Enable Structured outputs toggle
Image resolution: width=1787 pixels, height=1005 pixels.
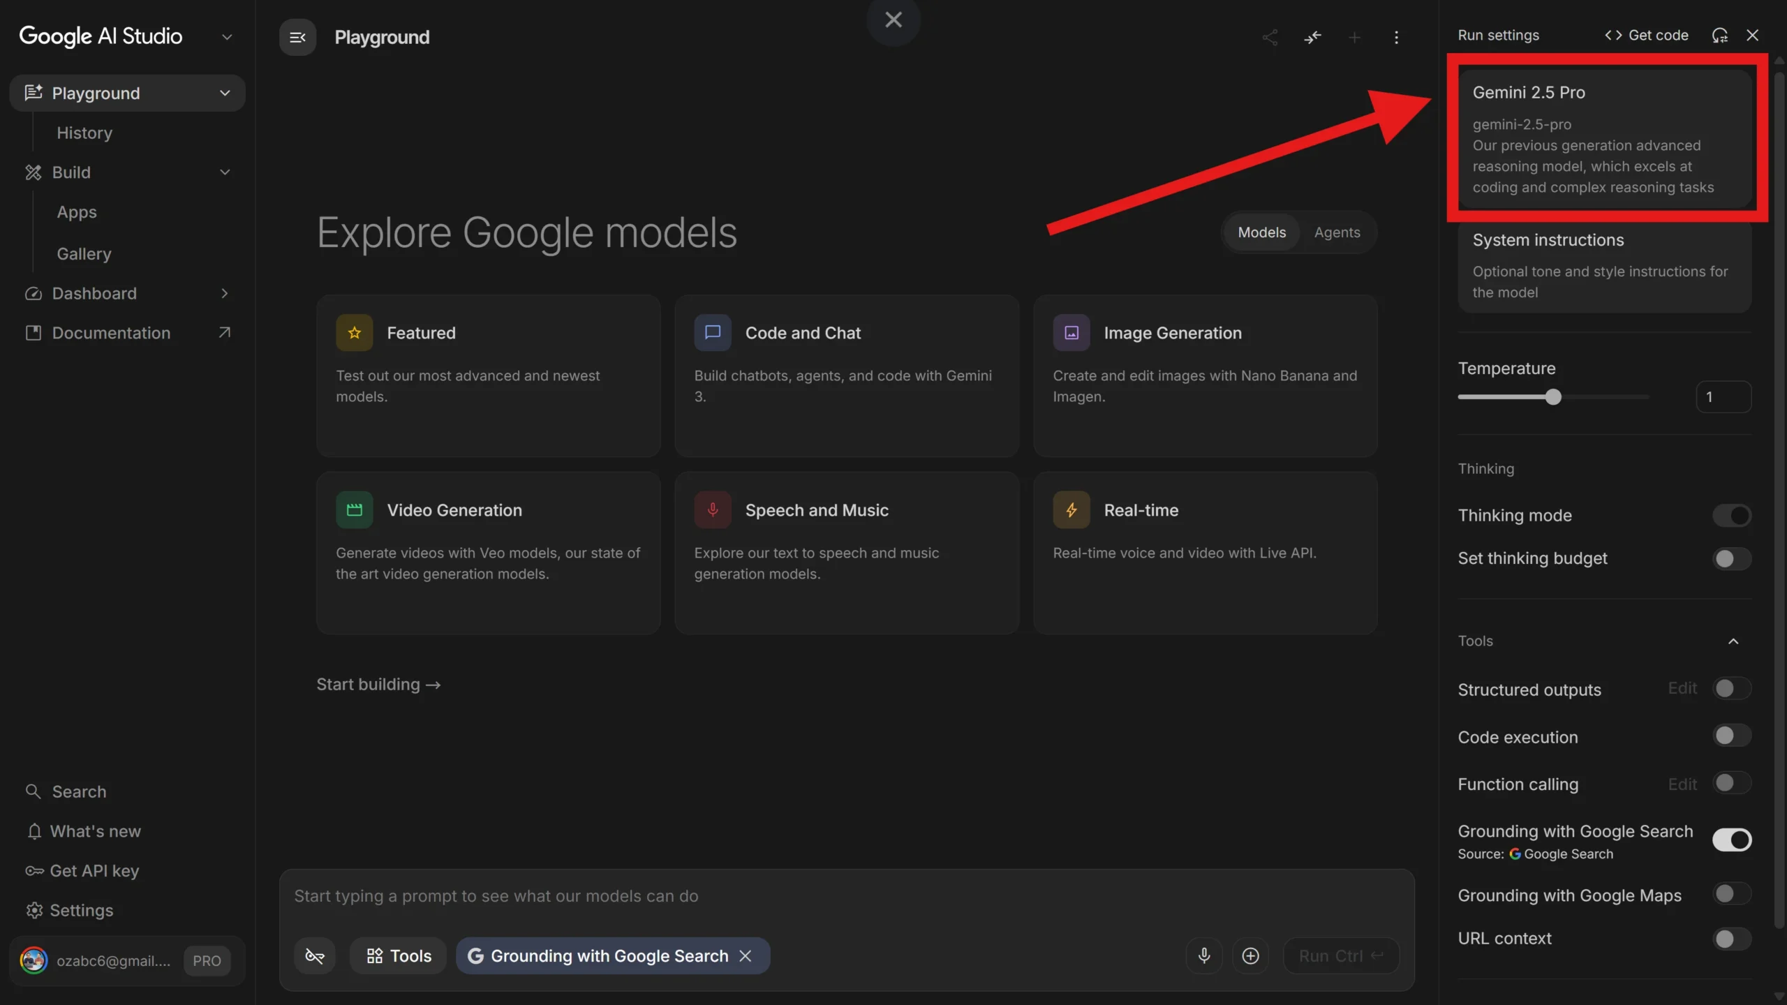click(x=1732, y=688)
